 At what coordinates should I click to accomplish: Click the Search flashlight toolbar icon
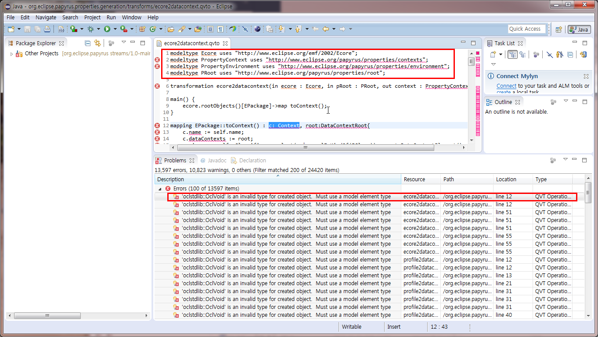click(181, 29)
